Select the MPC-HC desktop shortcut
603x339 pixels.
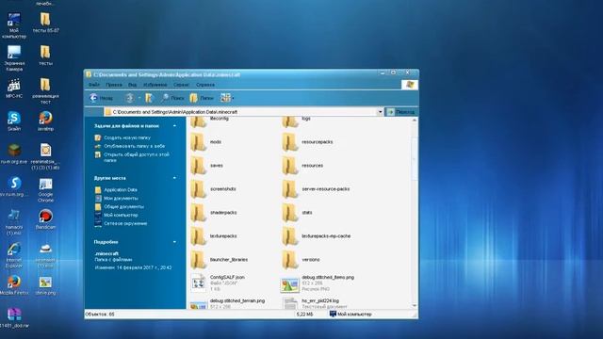click(14, 89)
